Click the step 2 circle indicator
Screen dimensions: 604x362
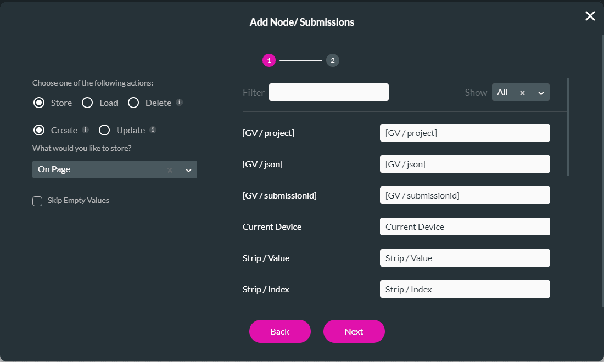[x=332, y=60]
